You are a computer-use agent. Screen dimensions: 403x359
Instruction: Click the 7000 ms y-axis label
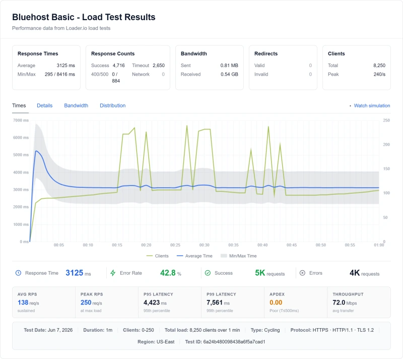[x=21, y=120]
